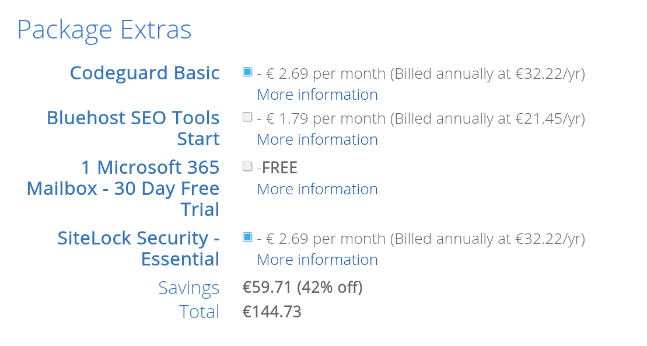Click the Codeguard Basic label

[145, 73]
